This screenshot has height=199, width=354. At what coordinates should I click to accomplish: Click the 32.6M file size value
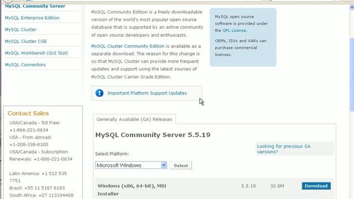[277, 186]
